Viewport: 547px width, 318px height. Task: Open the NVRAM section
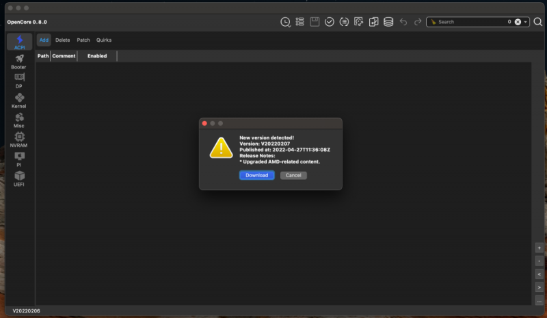(19, 140)
